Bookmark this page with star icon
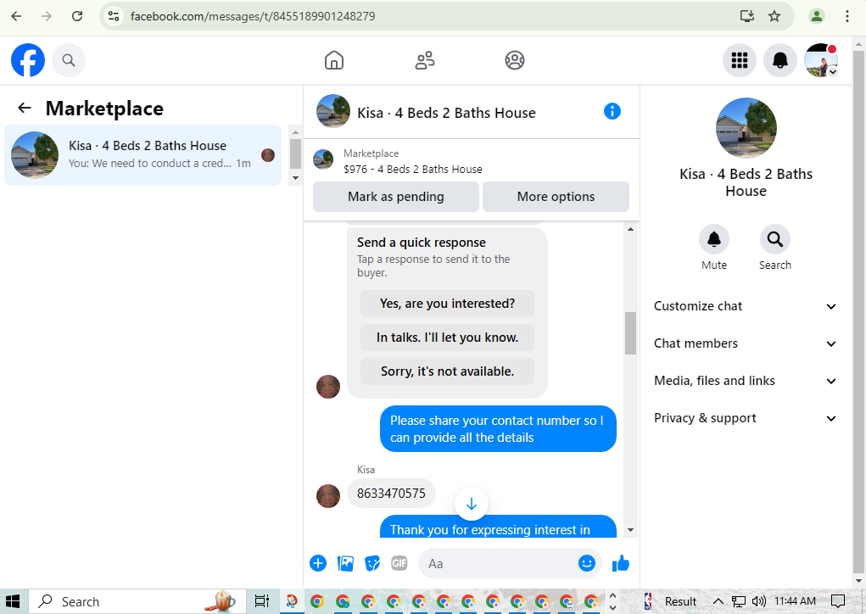 774,16
